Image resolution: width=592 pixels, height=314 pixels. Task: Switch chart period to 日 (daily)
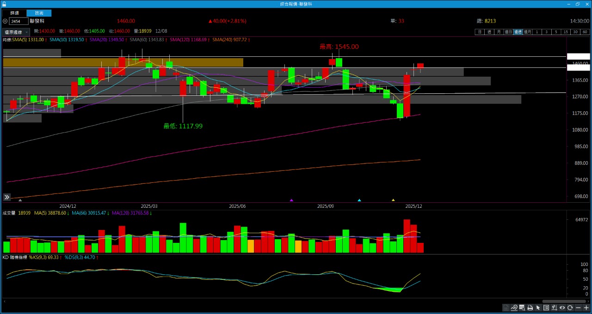coord(480,32)
